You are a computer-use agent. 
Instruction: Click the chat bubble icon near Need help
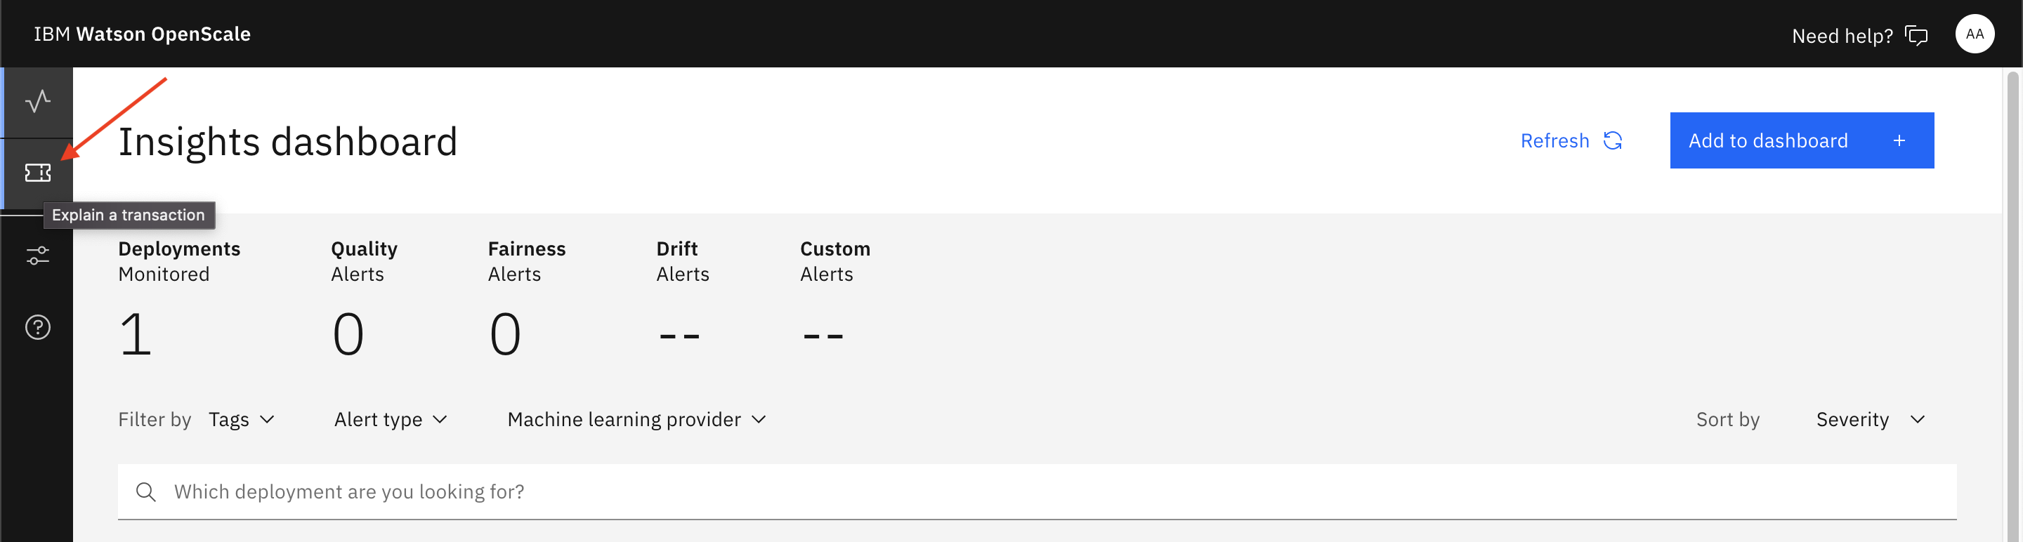[x=1916, y=36]
